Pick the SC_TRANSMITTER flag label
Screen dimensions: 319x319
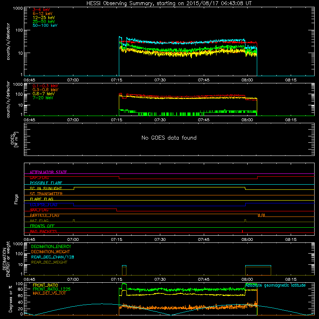click(46, 194)
